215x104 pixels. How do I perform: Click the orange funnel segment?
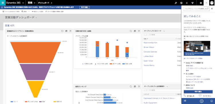[x=36, y=53]
